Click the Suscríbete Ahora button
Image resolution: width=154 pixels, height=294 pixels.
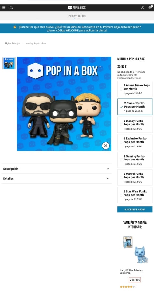coord(135,210)
